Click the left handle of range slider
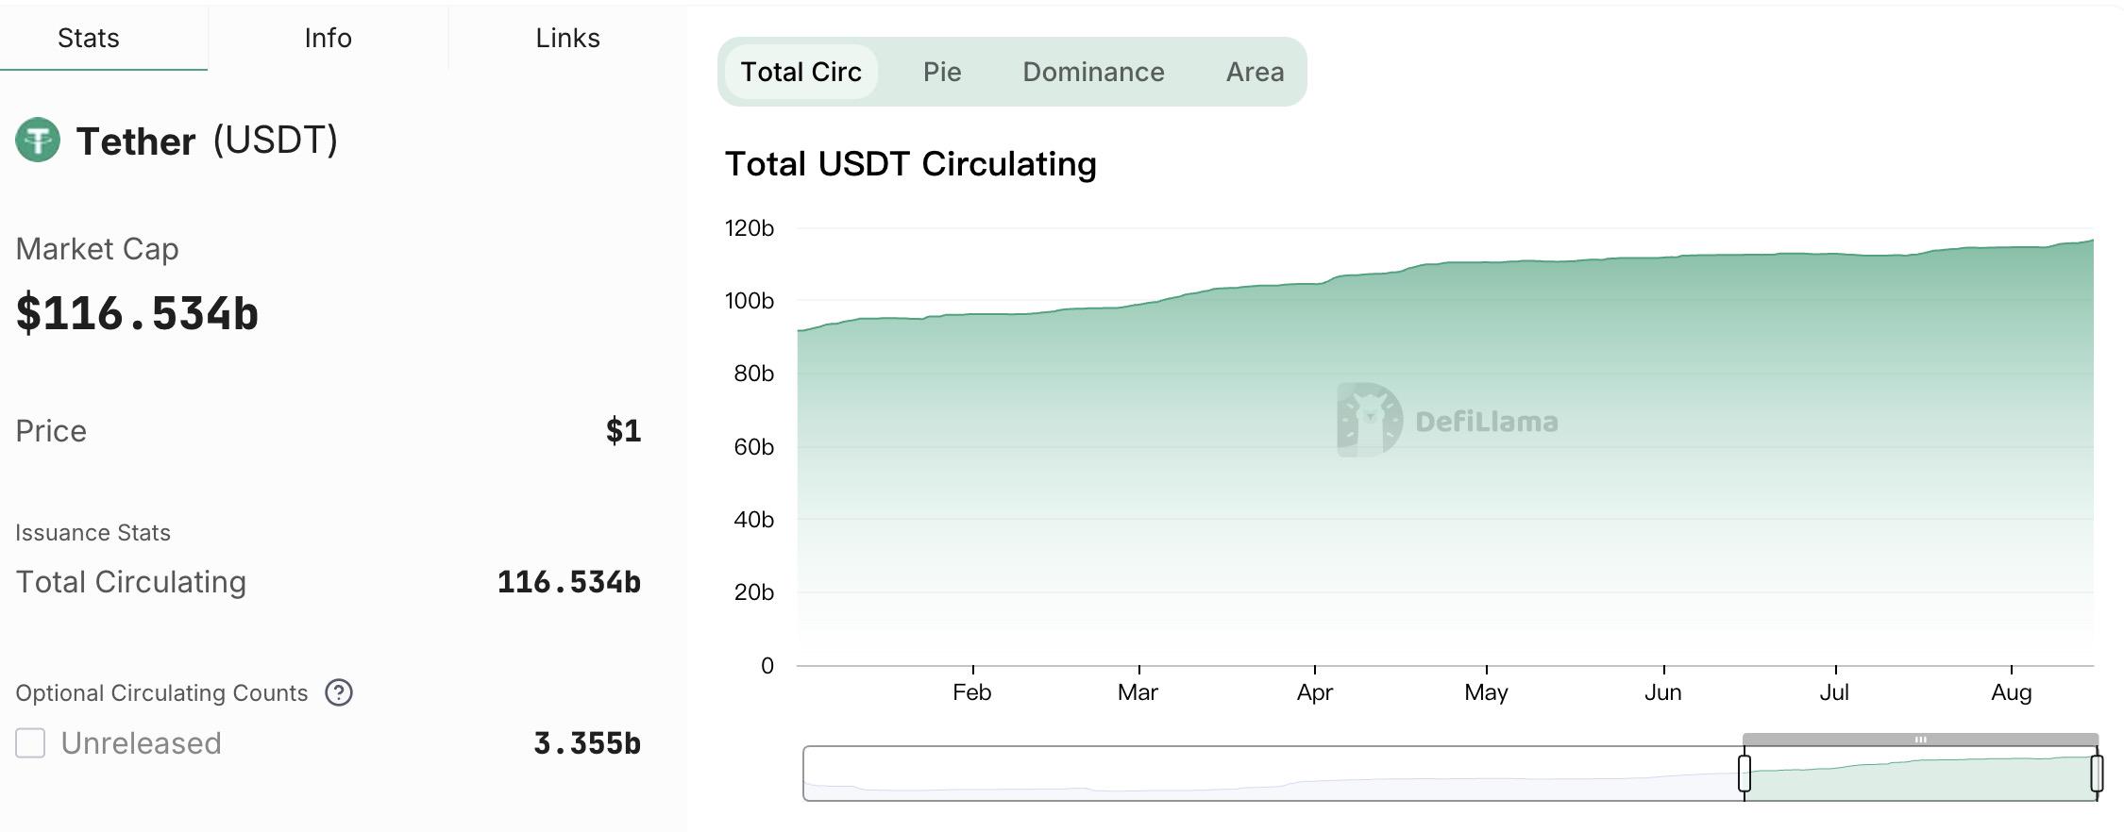The image size is (2124, 832). [1745, 774]
